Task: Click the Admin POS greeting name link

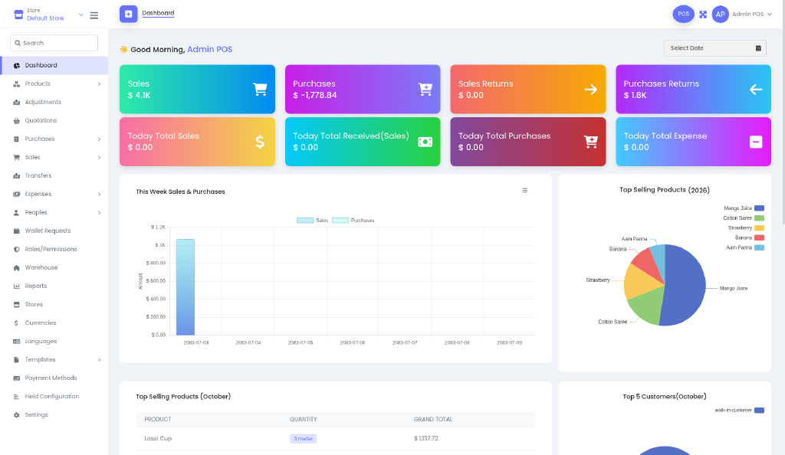Action: coord(210,50)
